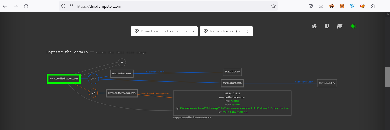Image resolution: width=390 pixels, height=130 pixels.
Task: Bookmark this page with the star icon
Action: [x=273, y=6]
